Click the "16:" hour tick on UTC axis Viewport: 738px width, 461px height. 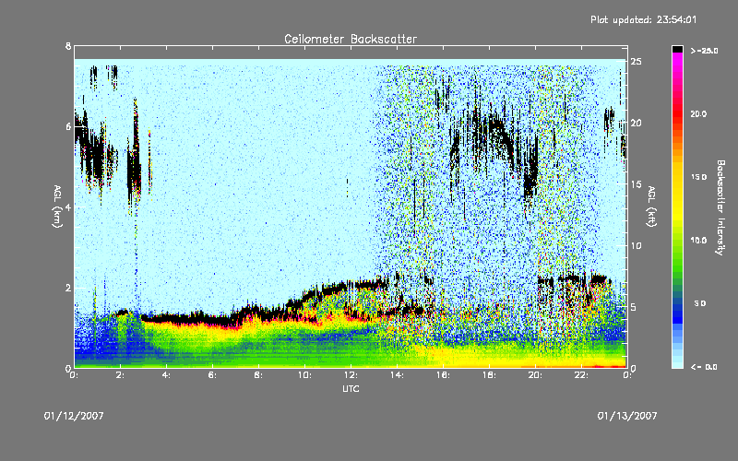pyautogui.click(x=443, y=375)
